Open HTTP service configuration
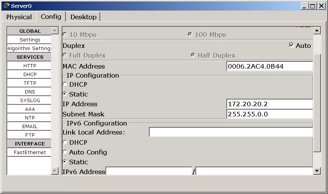Screen dimensions: 328x194 click(x=29, y=66)
